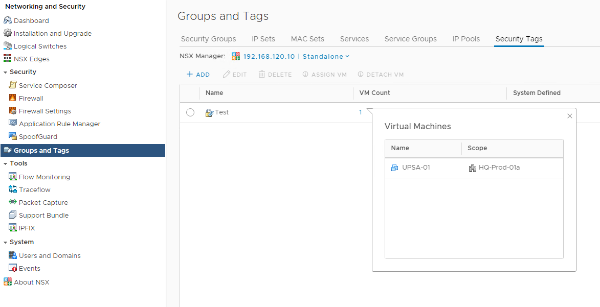Collapse the System section in sidebar
The height and width of the screenshot is (307, 600).
coord(5,242)
